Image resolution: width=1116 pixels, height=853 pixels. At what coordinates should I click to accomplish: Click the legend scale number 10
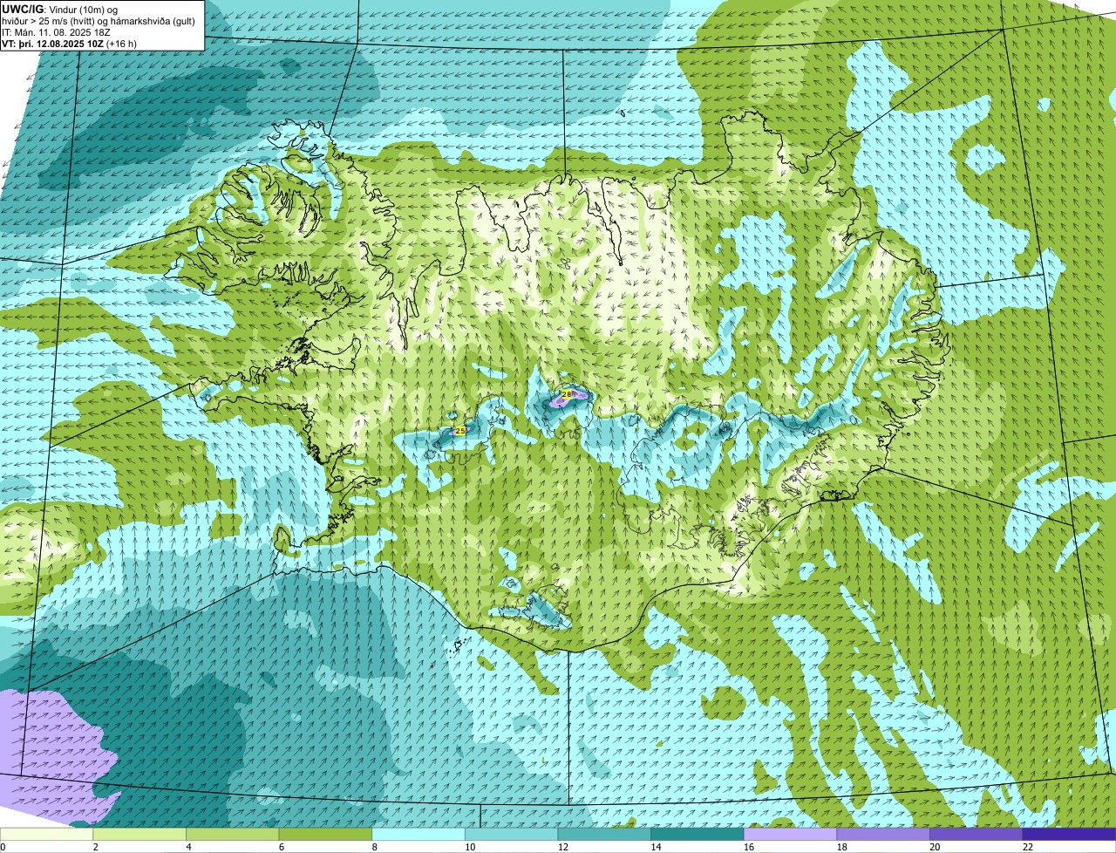point(470,847)
